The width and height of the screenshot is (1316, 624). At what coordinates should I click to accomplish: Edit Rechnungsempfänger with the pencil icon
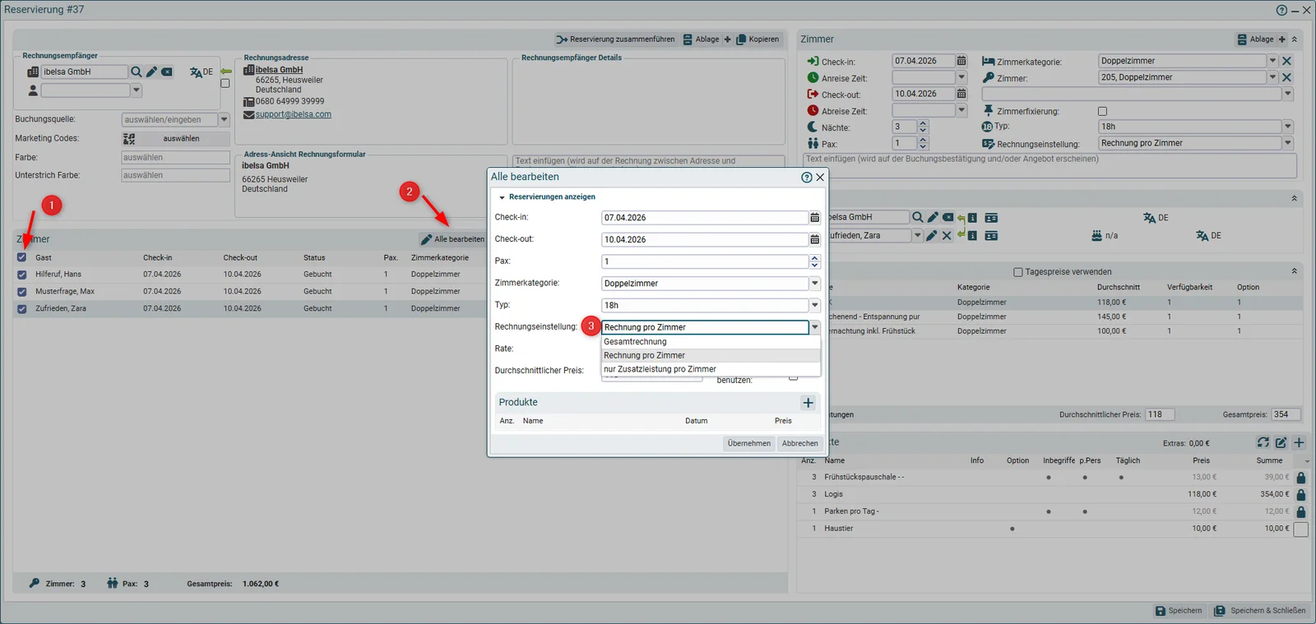(x=151, y=72)
